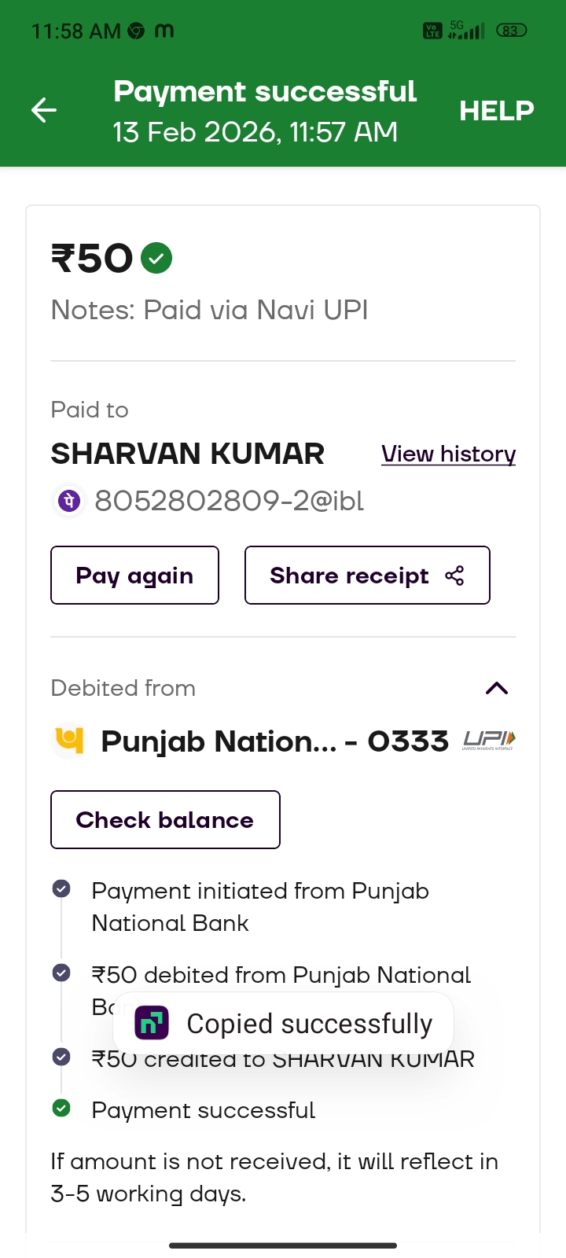
Task: Tap the recipient name SHARVAN KUMAR
Action: pyautogui.click(x=187, y=454)
